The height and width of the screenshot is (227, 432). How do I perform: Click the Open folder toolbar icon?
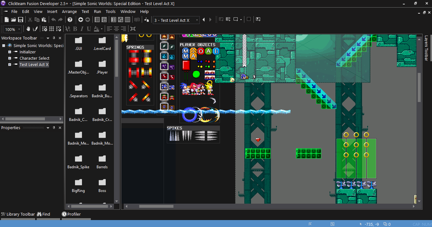pos(13,20)
